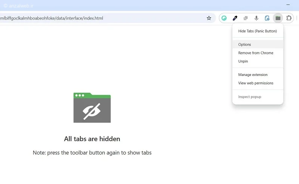
Task: Click the hidden tabs folder image
Action: point(92,108)
